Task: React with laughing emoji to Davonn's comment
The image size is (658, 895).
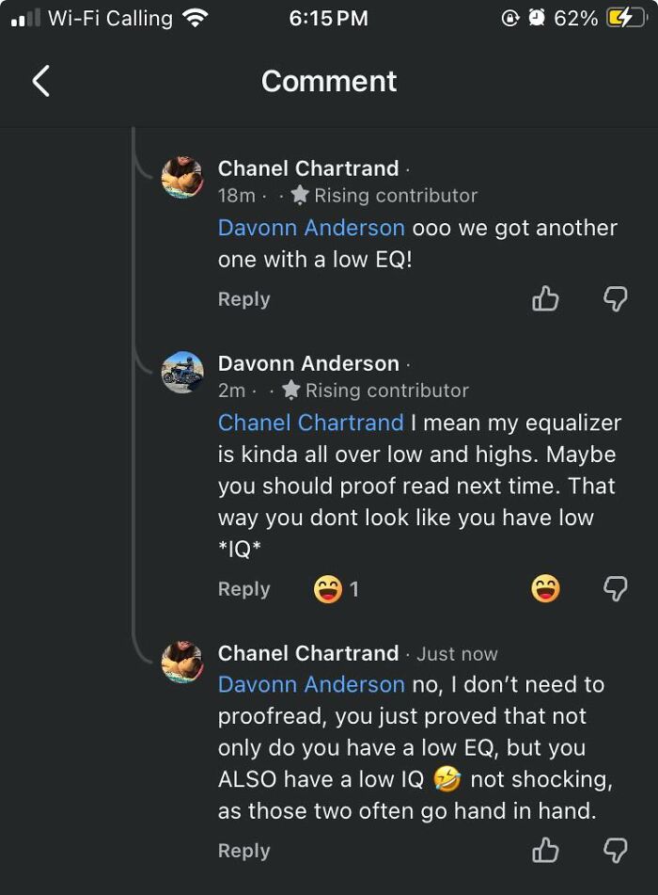Action: pos(544,586)
